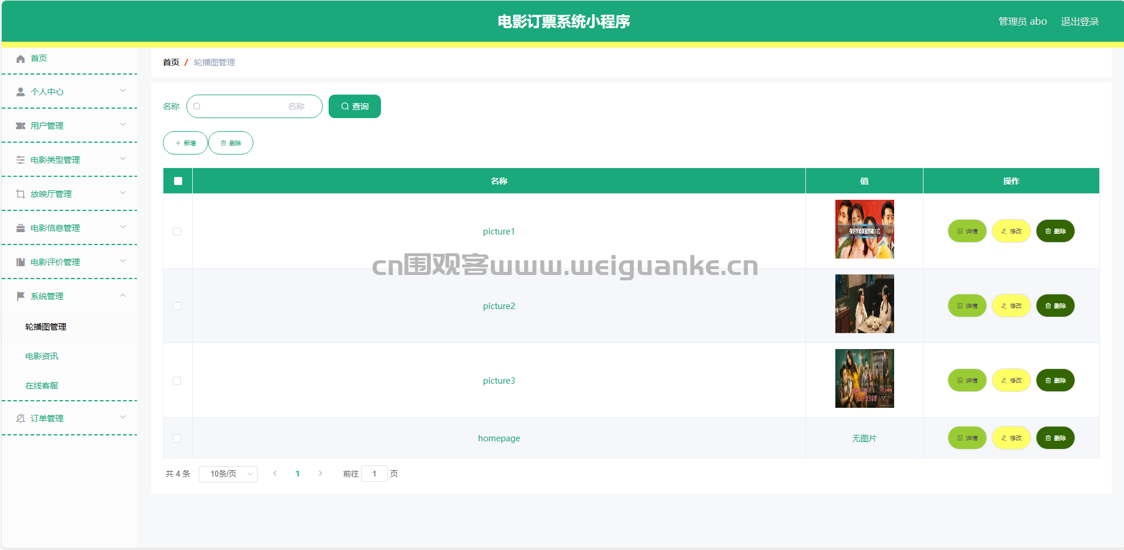Click the briefcase icon next to 电影信息管理
Screen dimensions: 1124x550
pos(21,228)
